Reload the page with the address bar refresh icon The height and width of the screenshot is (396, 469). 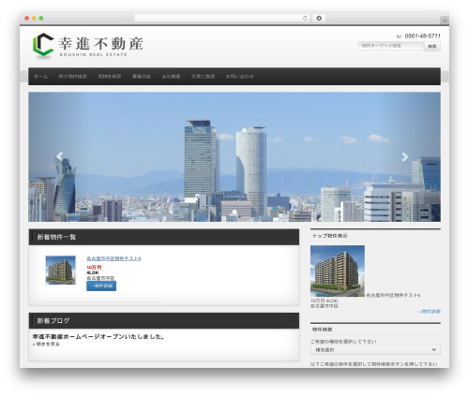[x=305, y=18]
